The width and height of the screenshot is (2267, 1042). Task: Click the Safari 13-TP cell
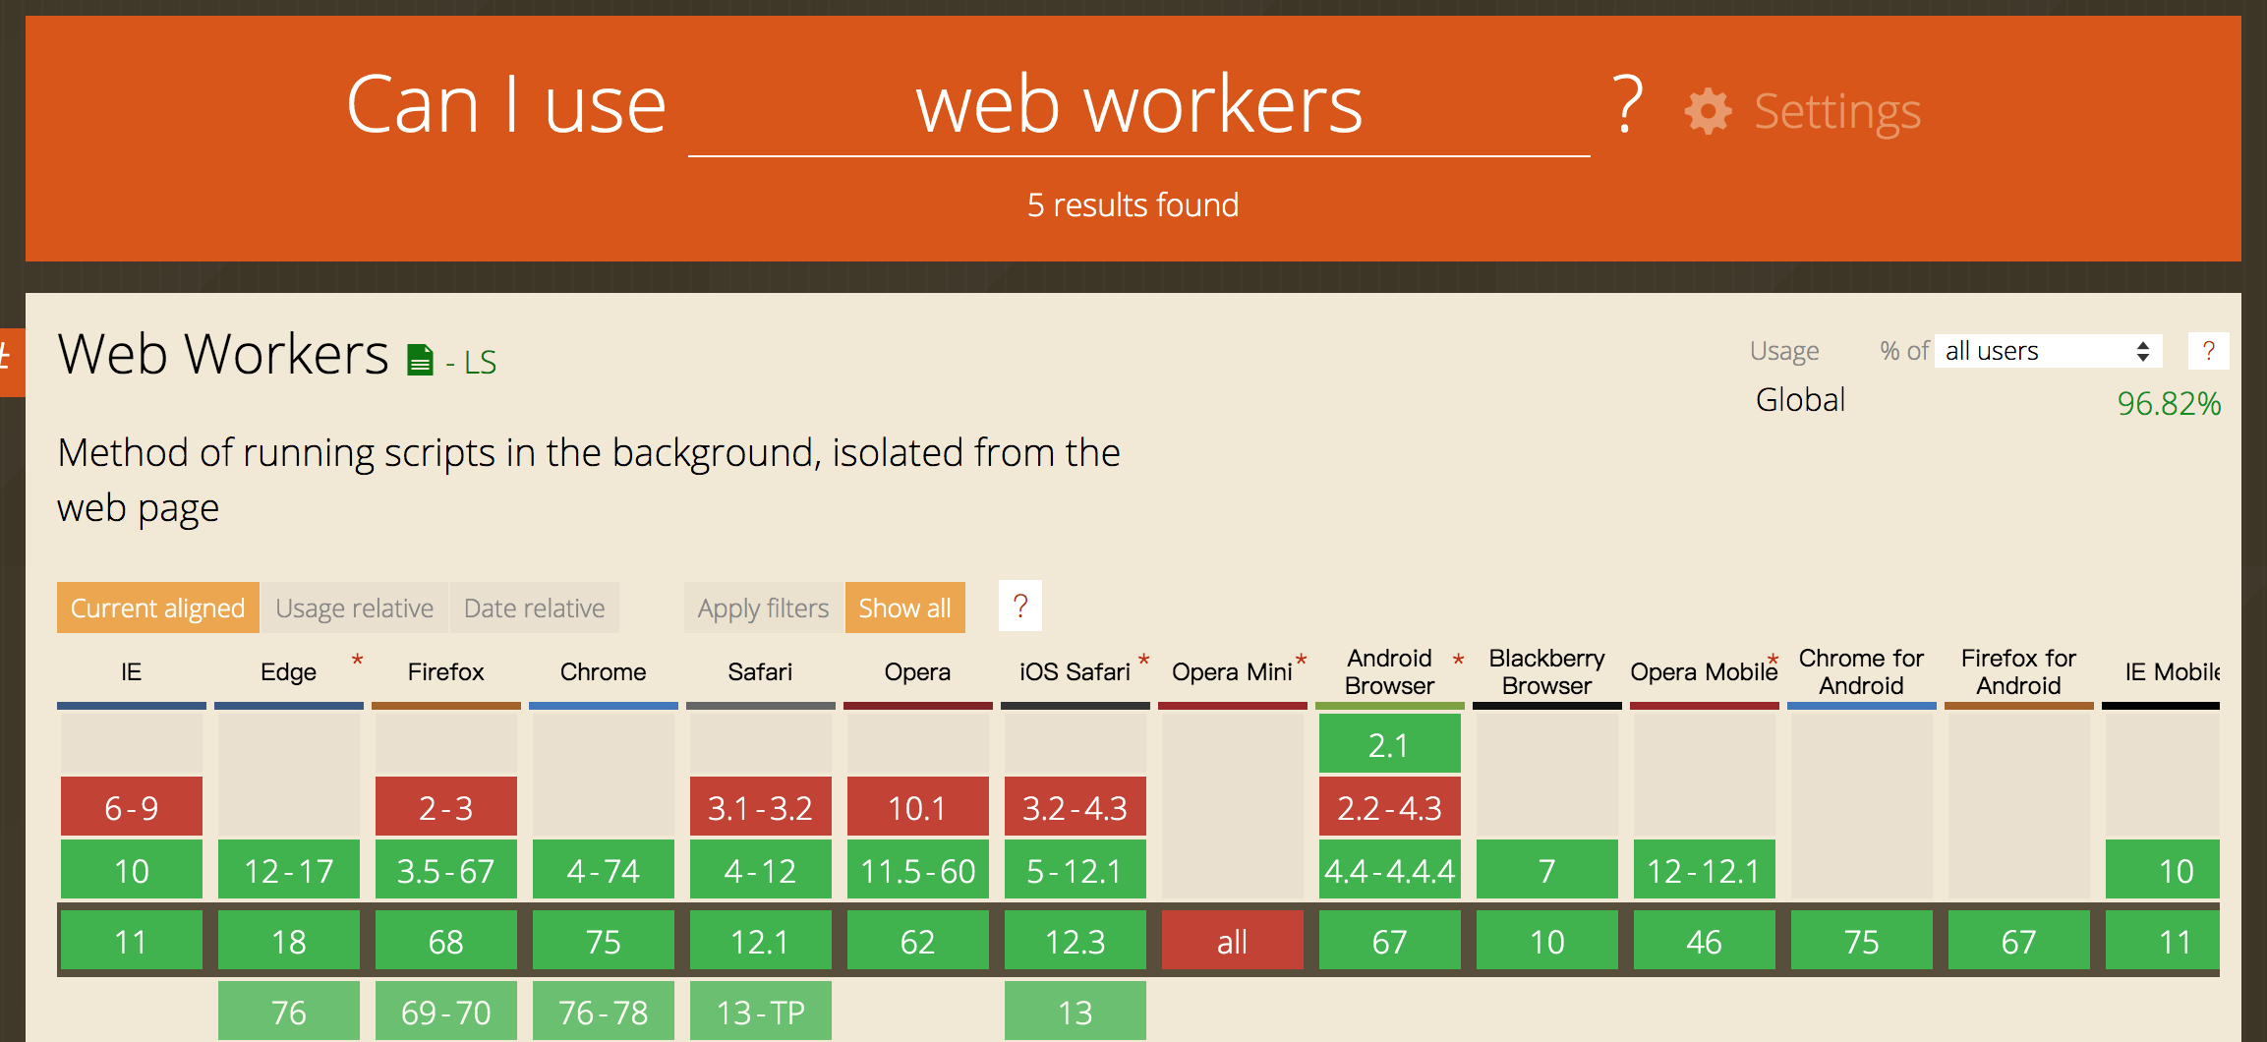pyautogui.click(x=761, y=1011)
